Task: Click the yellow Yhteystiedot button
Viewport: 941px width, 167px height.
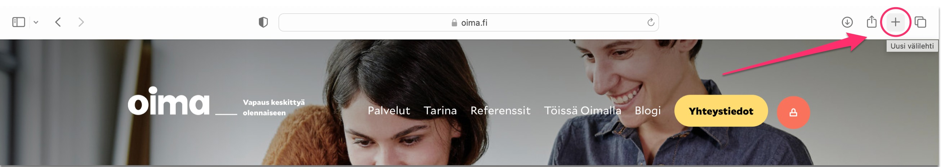Action: pyautogui.click(x=721, y=111)
